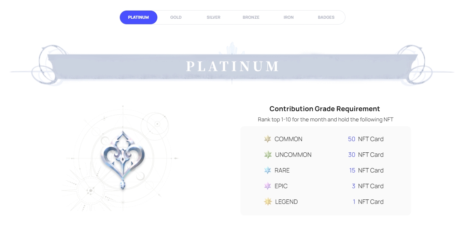Screen dimensions: 467x239
Task: Click the 50 NFT Card count
Action: click(366, 139)
